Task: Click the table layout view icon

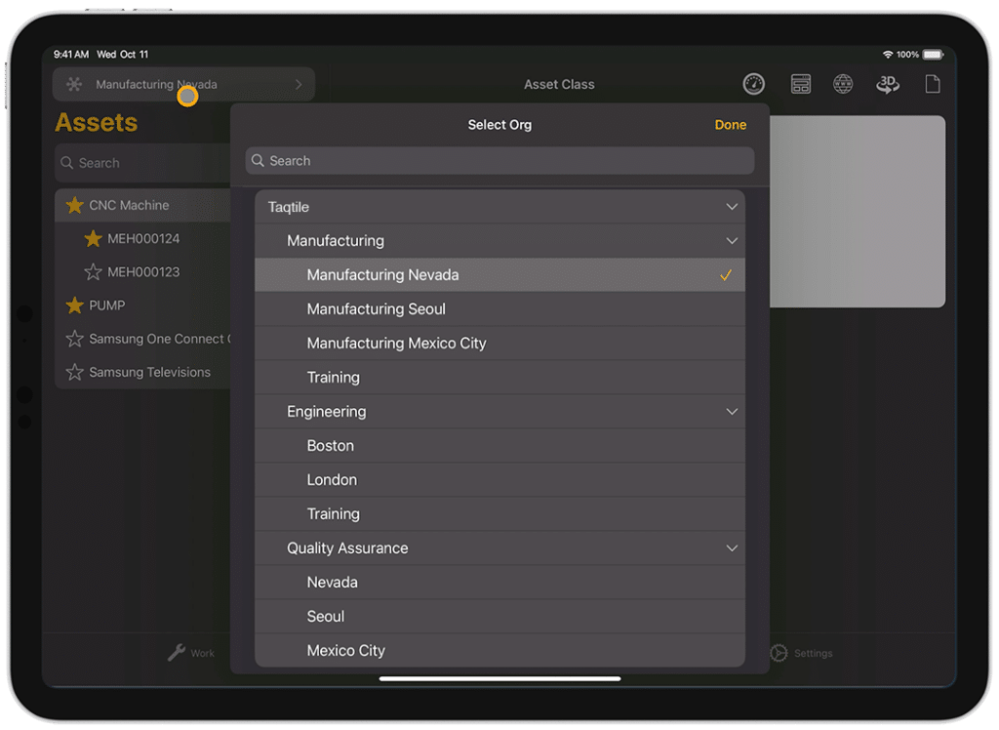Action: (800, 85)
